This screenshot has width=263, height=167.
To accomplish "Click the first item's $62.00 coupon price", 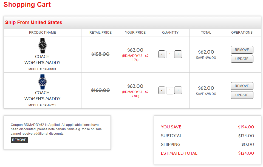I will click(x=135, y=50).
